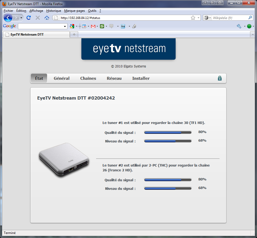Open the Google toolbar search box dropdown
257x238 pixels.
(x=65, y=26)
